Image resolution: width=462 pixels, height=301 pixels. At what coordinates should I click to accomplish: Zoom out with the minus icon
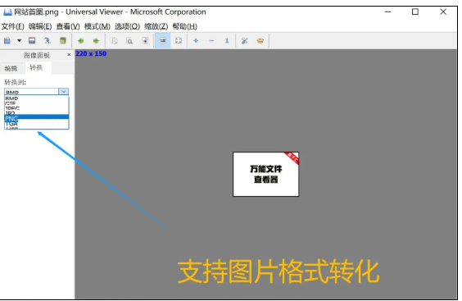click(211, 41)
